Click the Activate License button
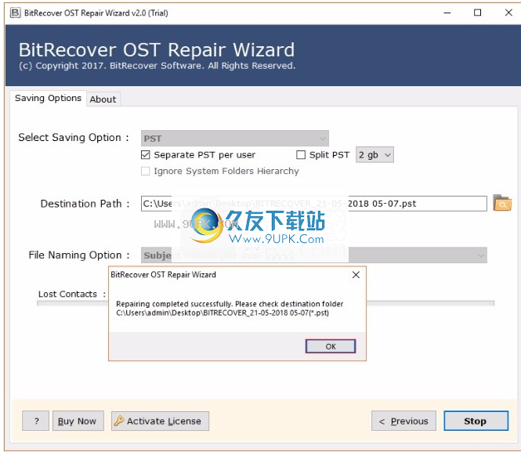The width and height of the screenshot is (521, 452). pyautogui.click(x=160, y=421)
